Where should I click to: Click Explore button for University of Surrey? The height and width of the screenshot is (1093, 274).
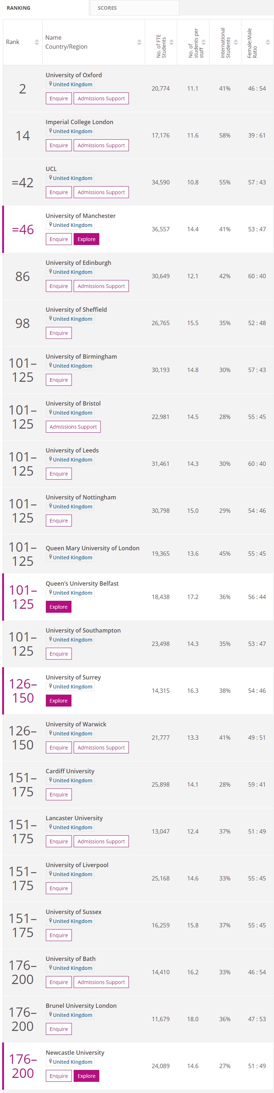[x=58, y=700]
